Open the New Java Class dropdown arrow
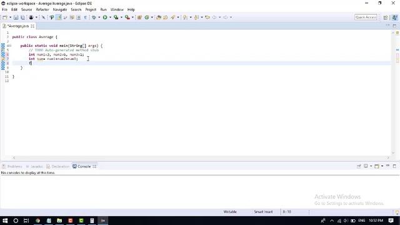 pos(152,17)
